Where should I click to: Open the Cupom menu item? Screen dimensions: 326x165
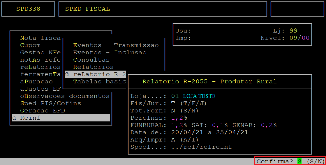(30, 45)
